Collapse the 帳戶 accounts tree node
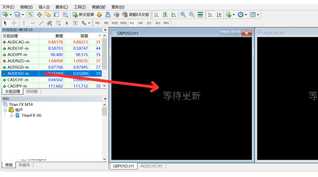Image resolution: width=318 pixels, height=177 pixels. 5,110
